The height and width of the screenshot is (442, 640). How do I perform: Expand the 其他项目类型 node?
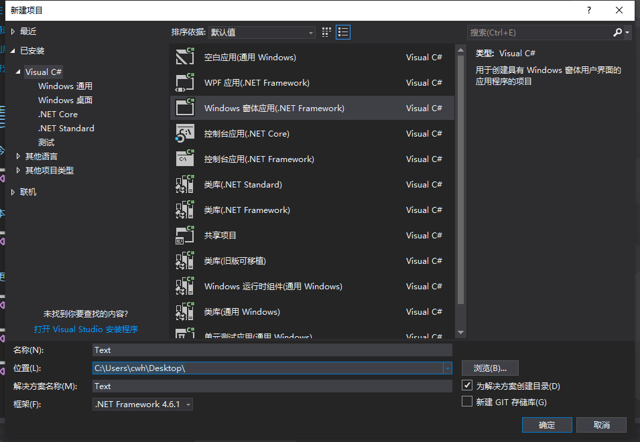[18, 171]
